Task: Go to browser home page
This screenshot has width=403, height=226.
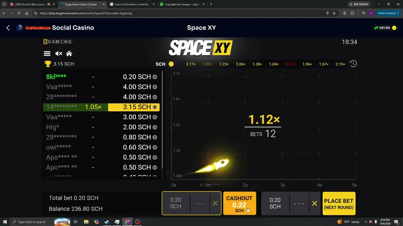Action: (26, 13)
